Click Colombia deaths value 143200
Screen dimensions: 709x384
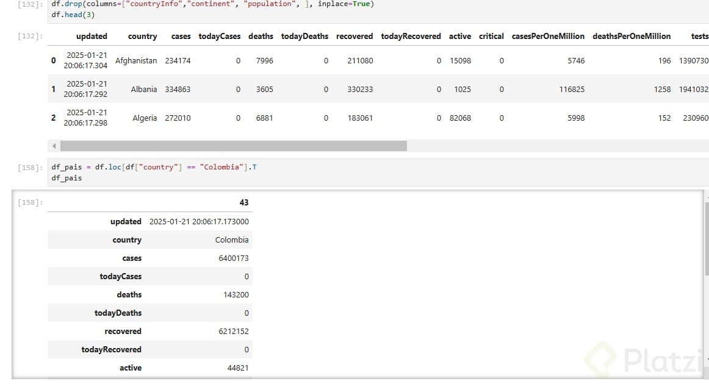pos(236,294)
